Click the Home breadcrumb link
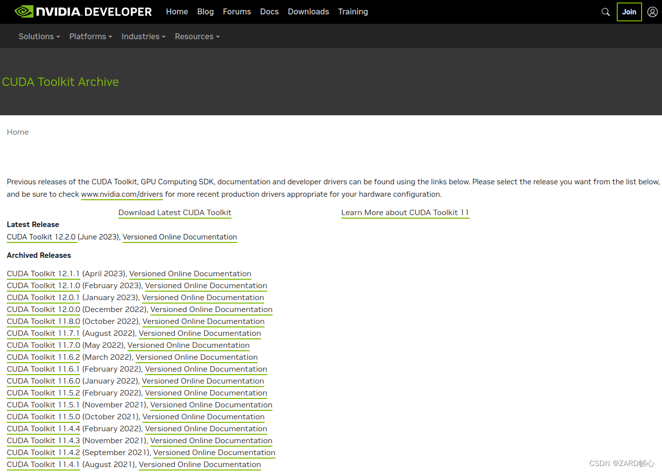662x472 pixels. (18, 132)
